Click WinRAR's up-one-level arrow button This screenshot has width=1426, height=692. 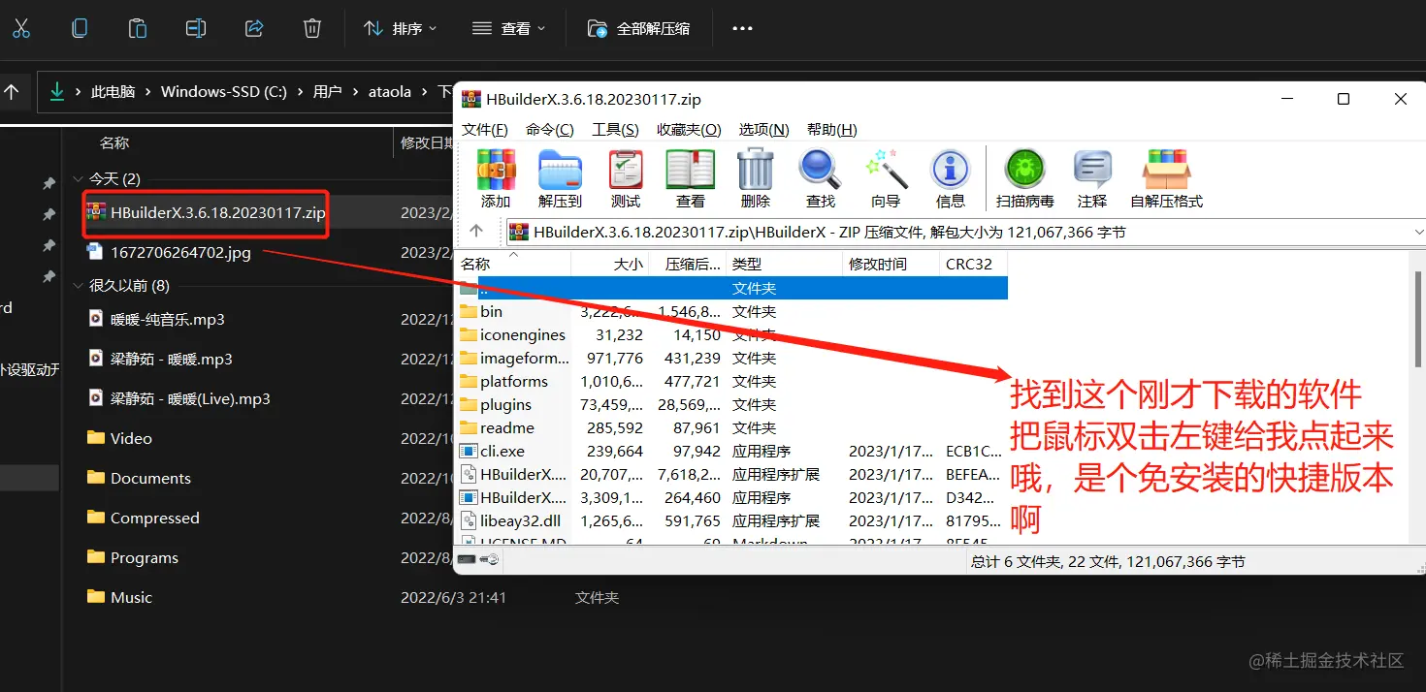475,232
